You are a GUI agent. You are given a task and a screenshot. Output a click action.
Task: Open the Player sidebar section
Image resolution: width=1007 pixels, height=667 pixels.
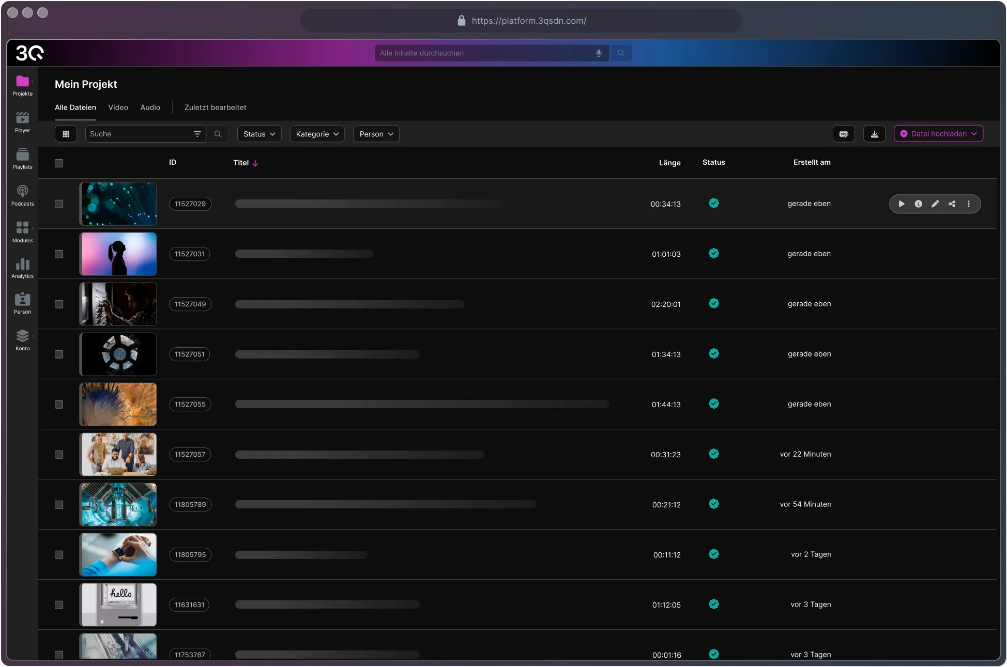22,122
